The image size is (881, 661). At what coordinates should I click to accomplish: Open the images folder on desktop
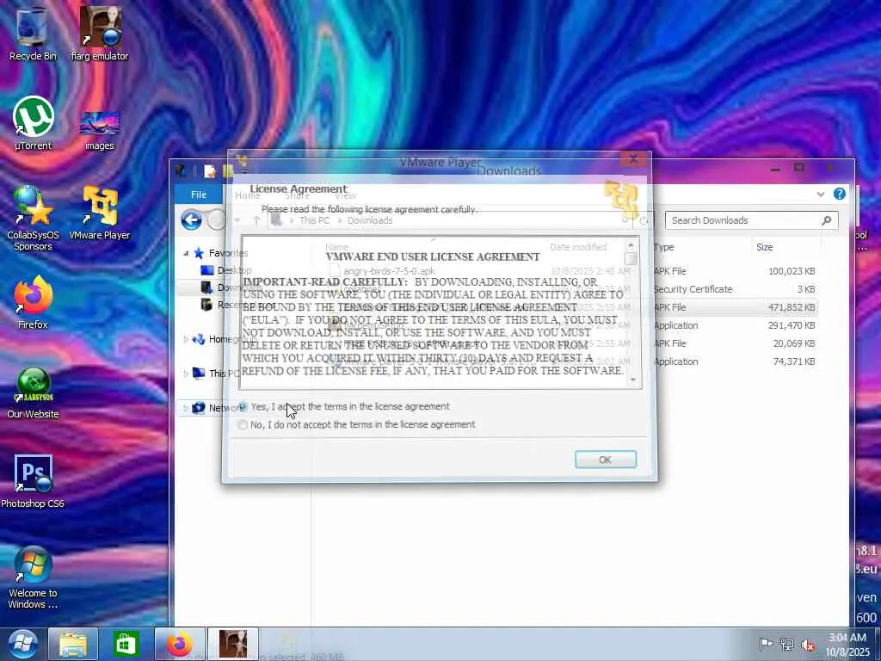[100, 129]
